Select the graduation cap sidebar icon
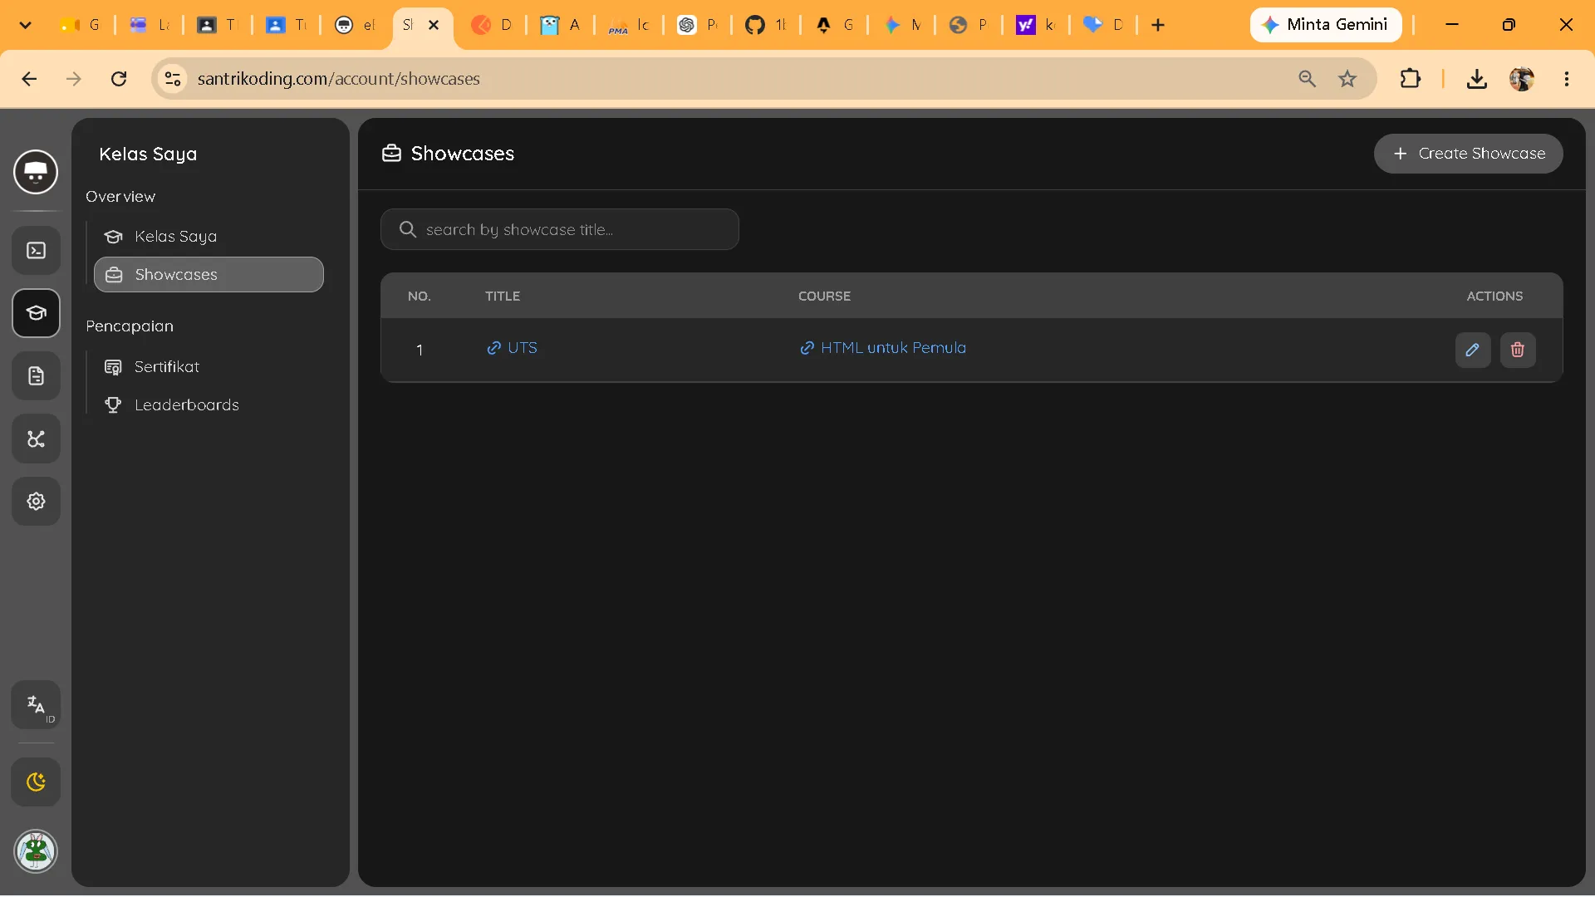Image resolution: width=1595 pixels, height=897 pixels. pos(36,313)
